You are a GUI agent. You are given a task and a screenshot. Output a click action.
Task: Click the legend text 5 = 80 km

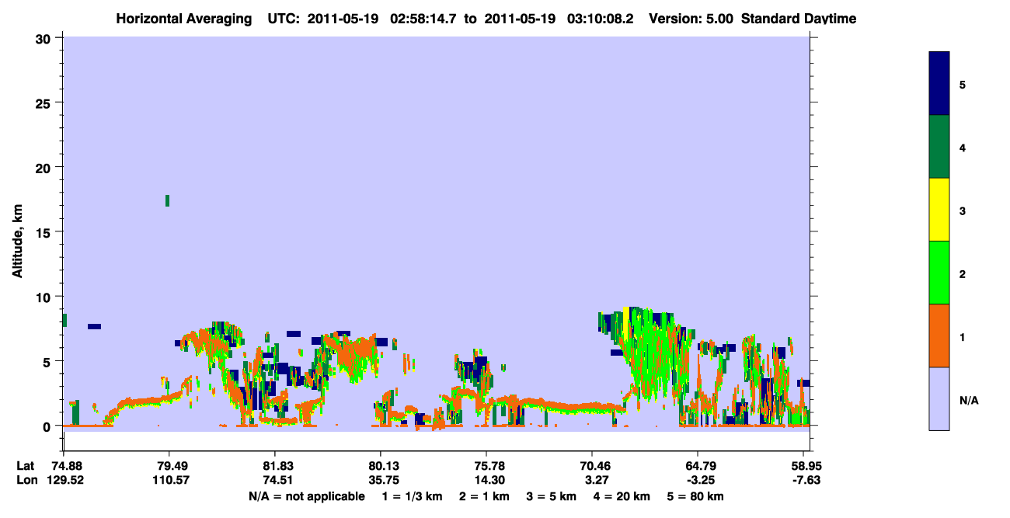(x=695, y=496)
